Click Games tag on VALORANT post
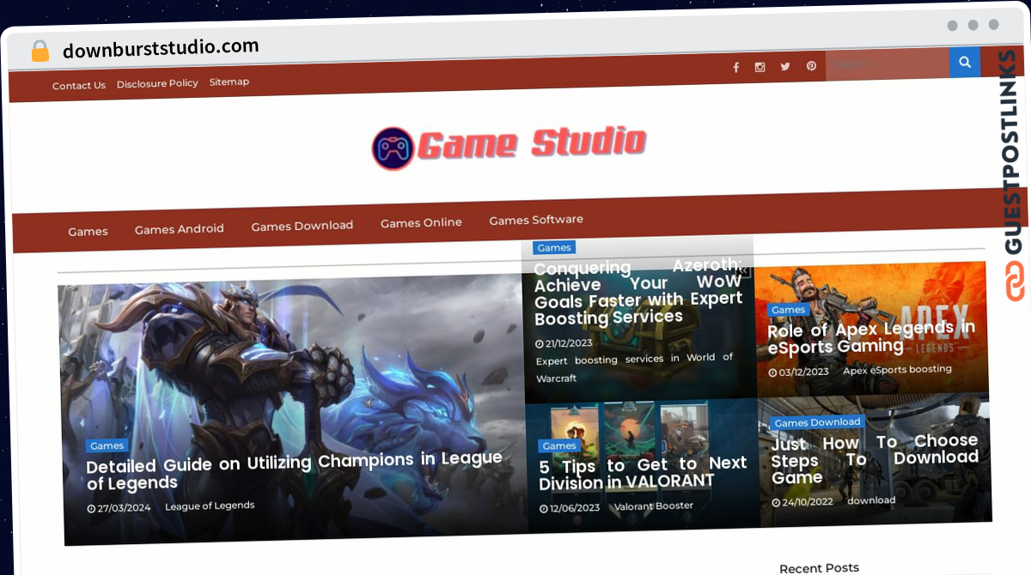Screen dimensions: 1031x575 (559, 446)
